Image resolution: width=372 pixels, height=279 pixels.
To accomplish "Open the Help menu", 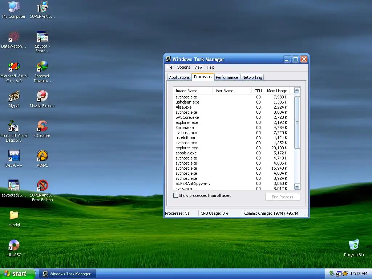I will [x=210, y=67].
